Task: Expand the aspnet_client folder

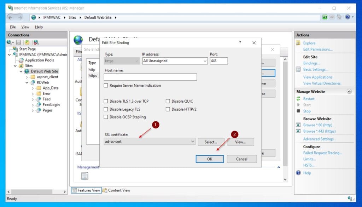Action: 27,77
